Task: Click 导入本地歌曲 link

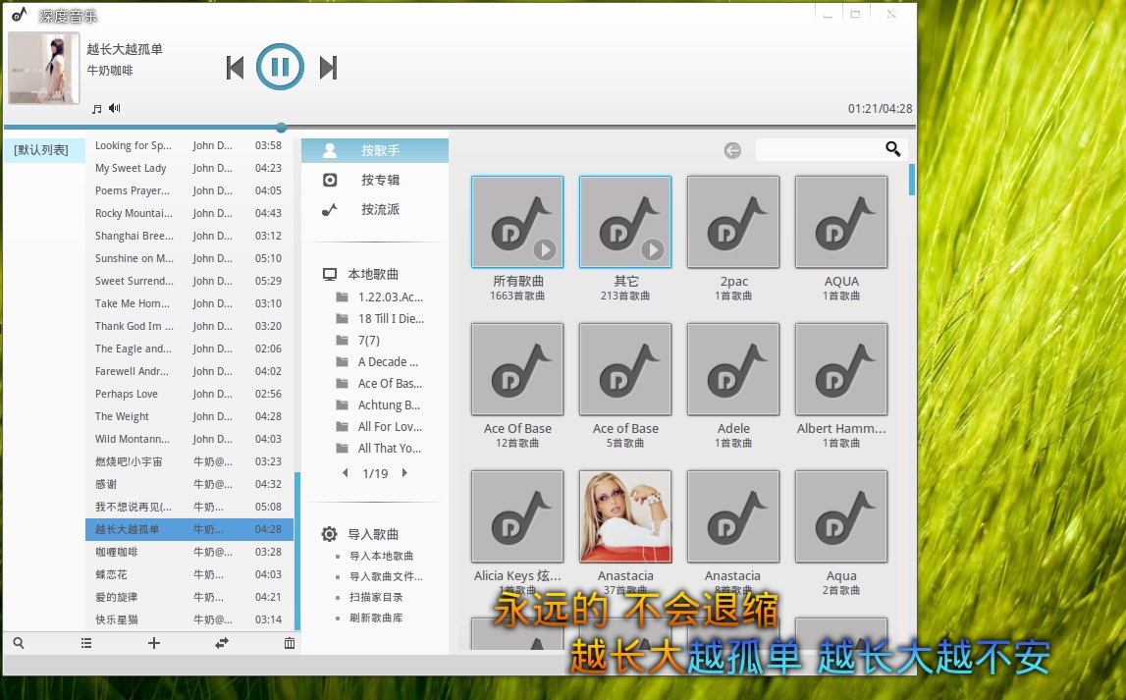Action: pyautogui.click(x=381, y=556)
